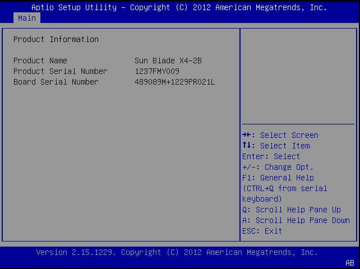Click the ESC: Exit hint
Image resolution: width=360 pixels, height=269 pixels.
pos(262,231)
